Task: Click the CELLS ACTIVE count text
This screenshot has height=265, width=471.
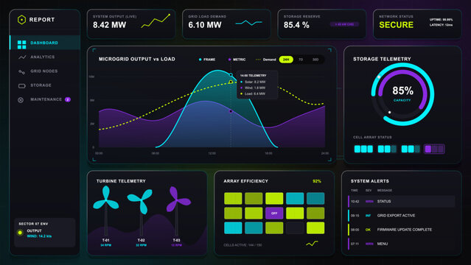Action: (243, 245)
